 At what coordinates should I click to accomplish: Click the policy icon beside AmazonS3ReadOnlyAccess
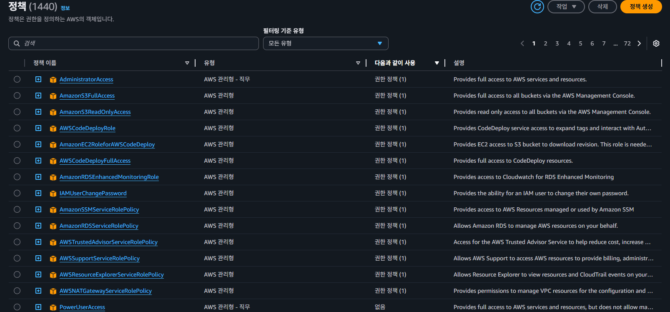(53, 112)
